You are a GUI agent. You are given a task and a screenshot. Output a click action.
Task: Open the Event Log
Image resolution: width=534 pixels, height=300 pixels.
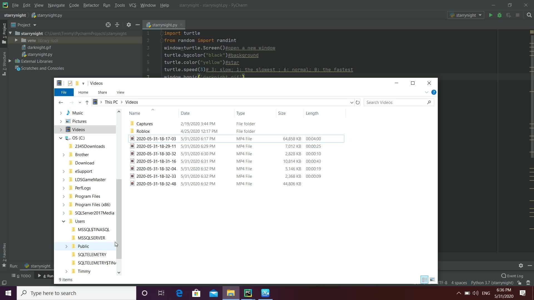point(512,276)
